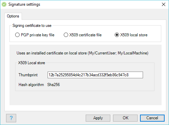The width and height of the screenshot is (169, 125).
Task: Click the 'Signature settings' window title text
Action: tap(24, 4)
